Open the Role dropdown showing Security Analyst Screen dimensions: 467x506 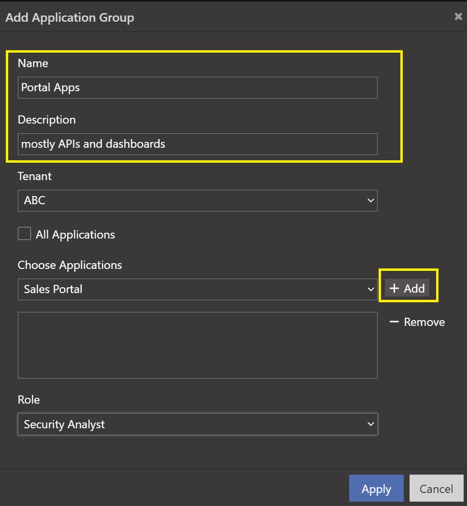point(197,424)
